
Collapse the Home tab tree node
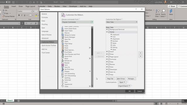click(x=107, y=32)
